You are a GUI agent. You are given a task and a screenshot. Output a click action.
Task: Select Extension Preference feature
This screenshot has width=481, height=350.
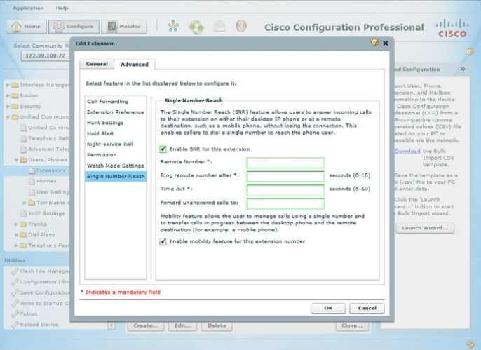pyautogui.click(x=116, y=112)
